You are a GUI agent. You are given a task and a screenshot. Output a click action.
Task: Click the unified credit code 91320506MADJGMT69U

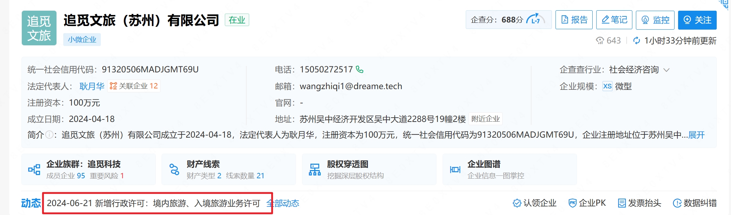coord(150,70)
